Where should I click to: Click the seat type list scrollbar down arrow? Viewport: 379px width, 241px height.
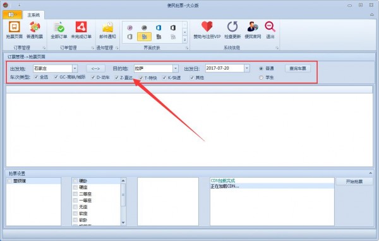[x=123, y=223]
